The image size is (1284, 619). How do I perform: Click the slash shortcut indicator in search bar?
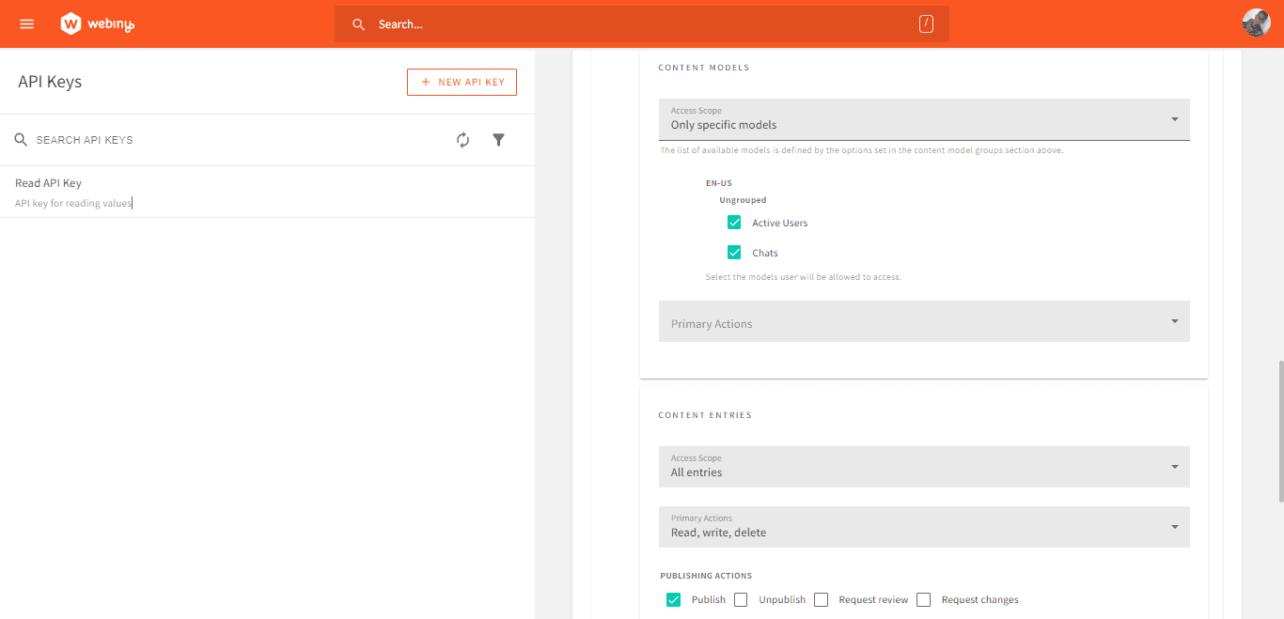pyautogui.click(x=926, y=23)
